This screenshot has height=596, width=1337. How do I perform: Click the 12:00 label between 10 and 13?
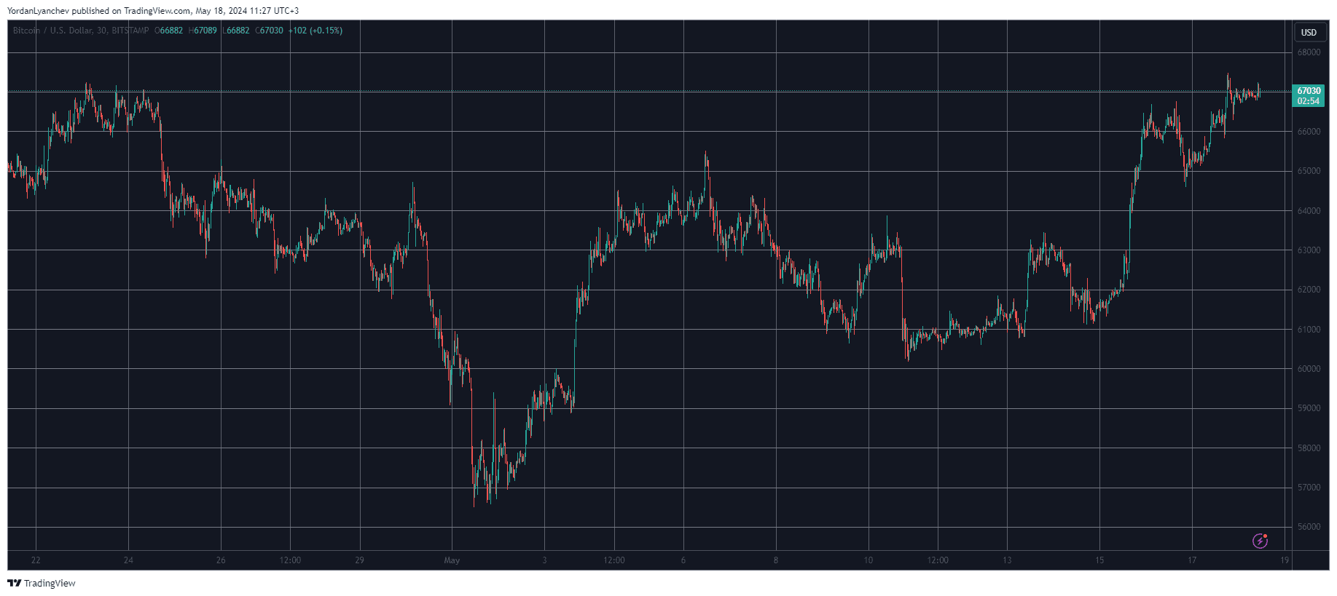point(938,560)
